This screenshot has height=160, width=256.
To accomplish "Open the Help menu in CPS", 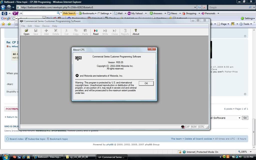I will tap(55, 26).
